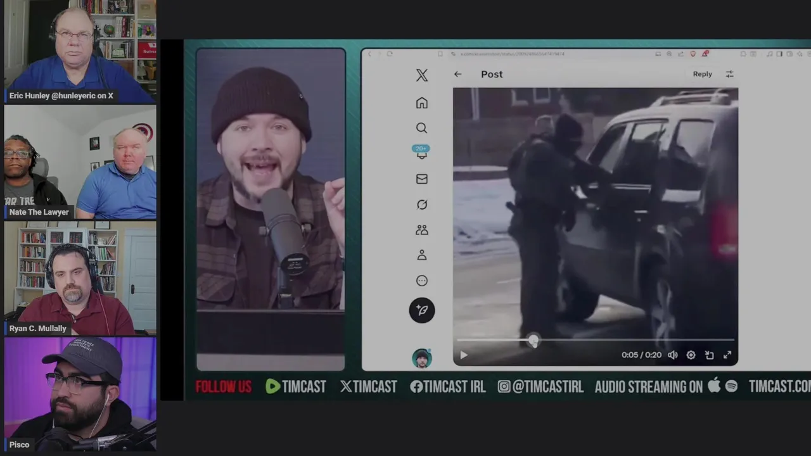The width and height of the screenshot is (811, 456).
Task: Open the Grok icon in X sidebar
Action: pyautogui.click(x=422, y=205)
